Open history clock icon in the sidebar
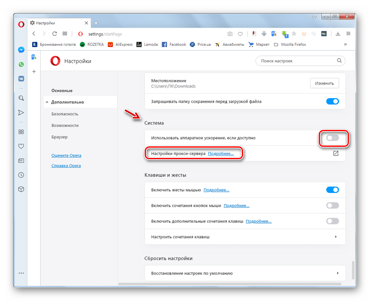The height and width of the screenshot is (301, 370). point(21,175)
